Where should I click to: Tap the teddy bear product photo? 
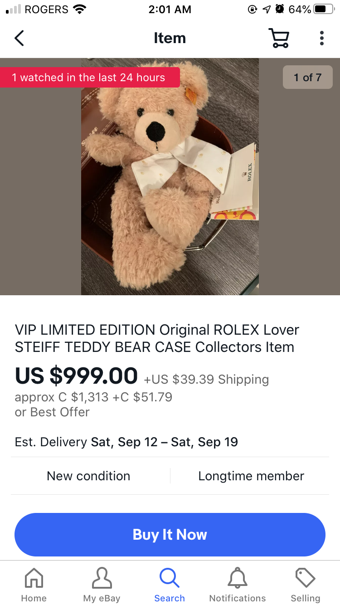click(x=170, y=177)
